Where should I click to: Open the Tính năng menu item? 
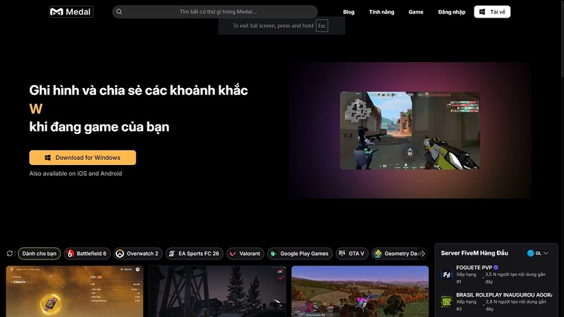381,12
